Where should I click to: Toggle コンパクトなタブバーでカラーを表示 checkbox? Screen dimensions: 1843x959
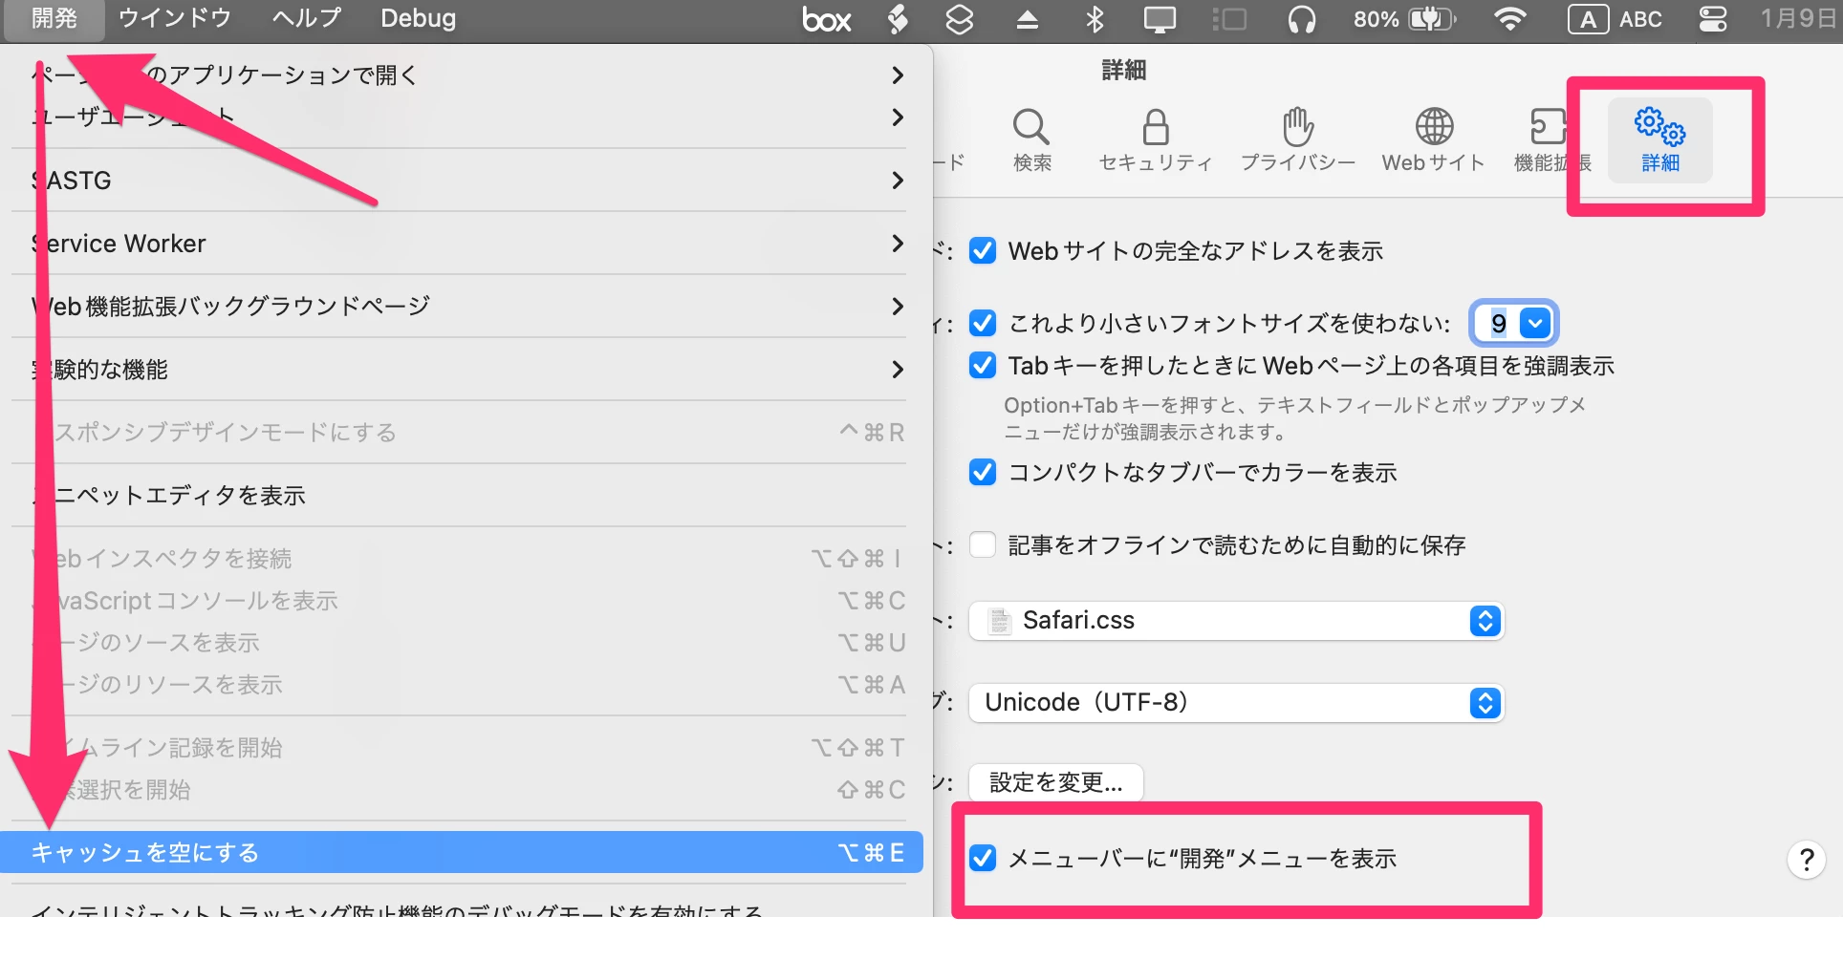pos(983,472)
